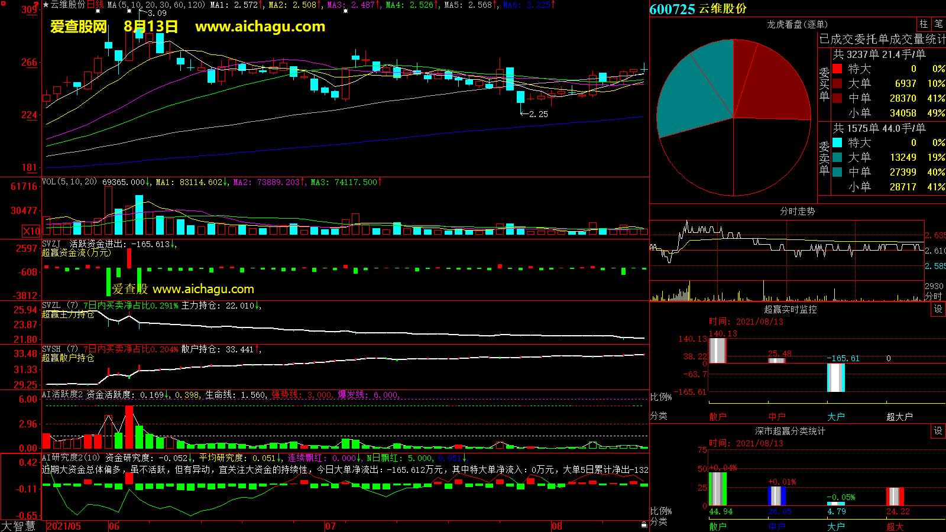
Task: Switch to 柱 bar chart view
Action: click(x=924, y=24)
